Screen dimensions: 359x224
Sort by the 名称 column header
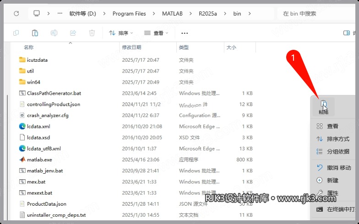pos(28,48)
